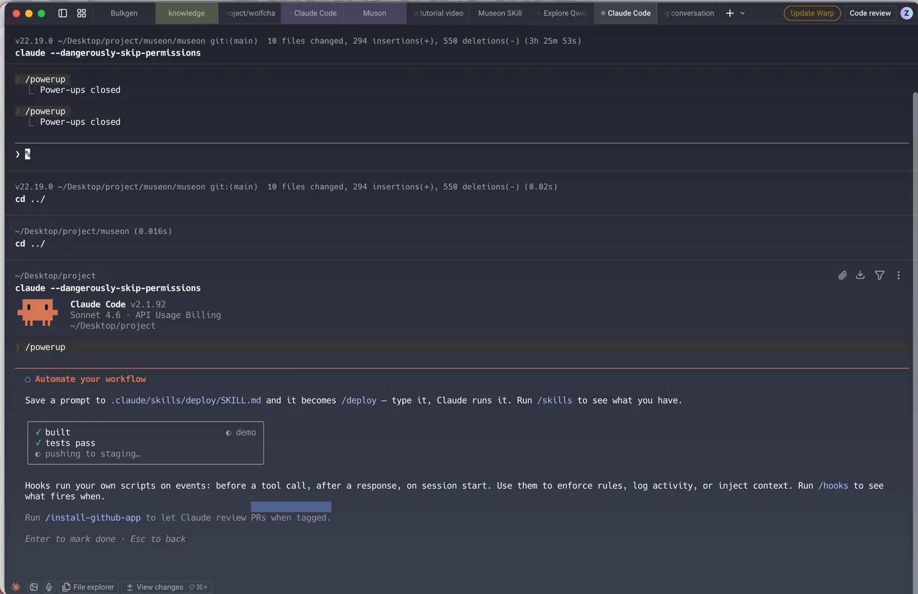Start voice input with the microphone icon

coord(49,587)
